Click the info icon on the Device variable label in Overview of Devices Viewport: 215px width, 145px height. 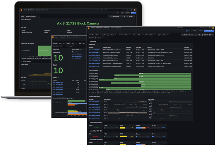[93, 35]
